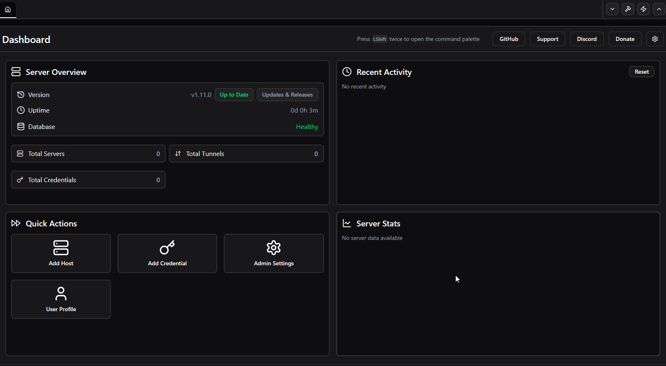The height and width of the screenshot is (366, 666).
Task: Open User Profile person icon
Action: [x=61, y=294]
